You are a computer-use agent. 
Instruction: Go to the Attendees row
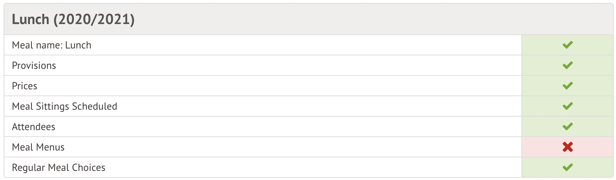tap(34, 127)
